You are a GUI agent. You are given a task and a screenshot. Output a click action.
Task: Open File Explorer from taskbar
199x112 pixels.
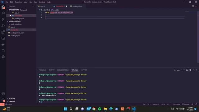coord(105,109)
